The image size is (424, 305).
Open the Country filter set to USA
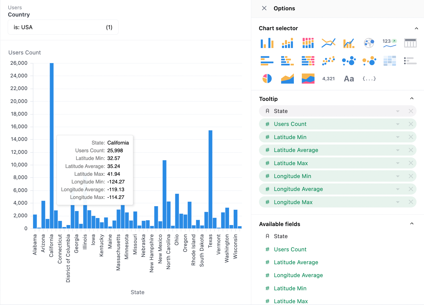pyautogui.click(x=63, y=27)
